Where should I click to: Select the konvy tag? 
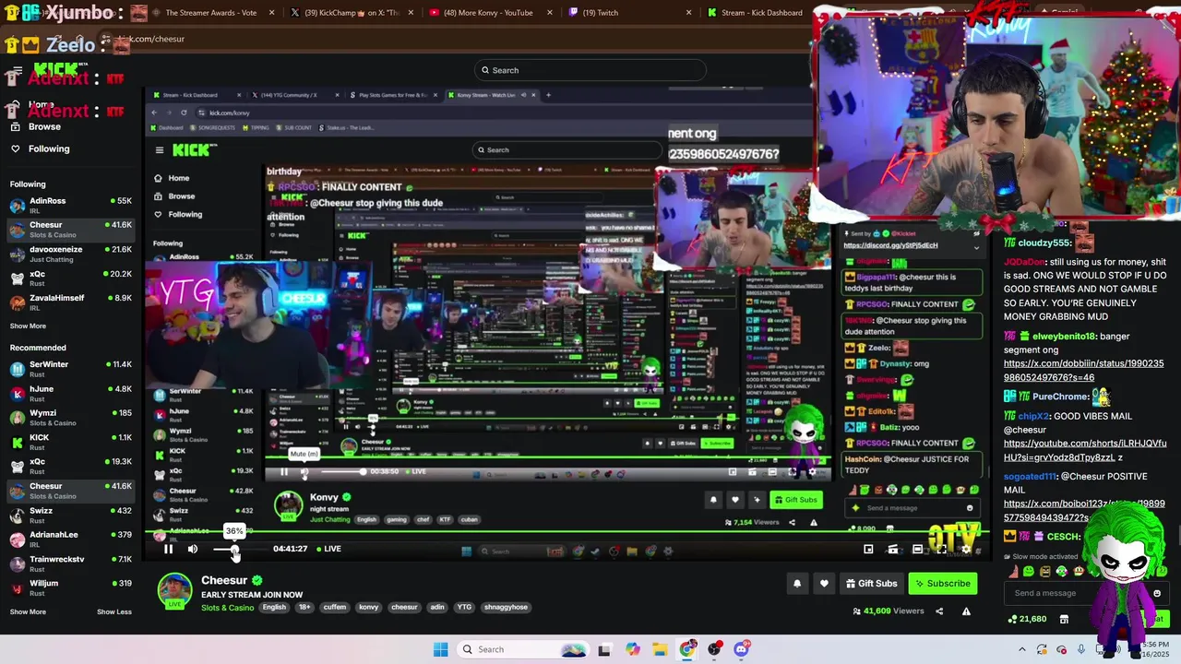click(x=369, y=608)
